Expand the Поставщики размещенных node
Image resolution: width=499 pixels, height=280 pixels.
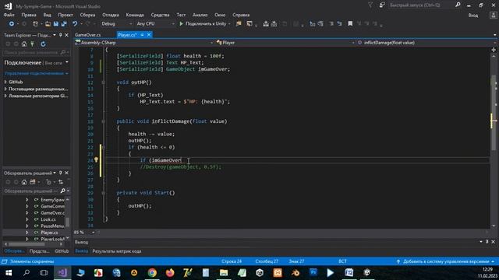5,89
